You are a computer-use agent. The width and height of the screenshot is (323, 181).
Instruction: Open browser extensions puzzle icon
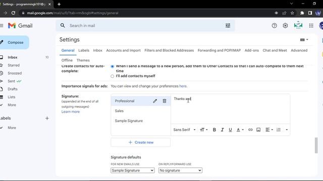coord(302,13)
